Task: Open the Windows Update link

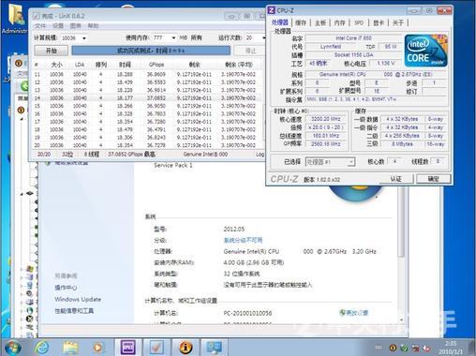Action: pyautogui.click(x=78, y=299)
